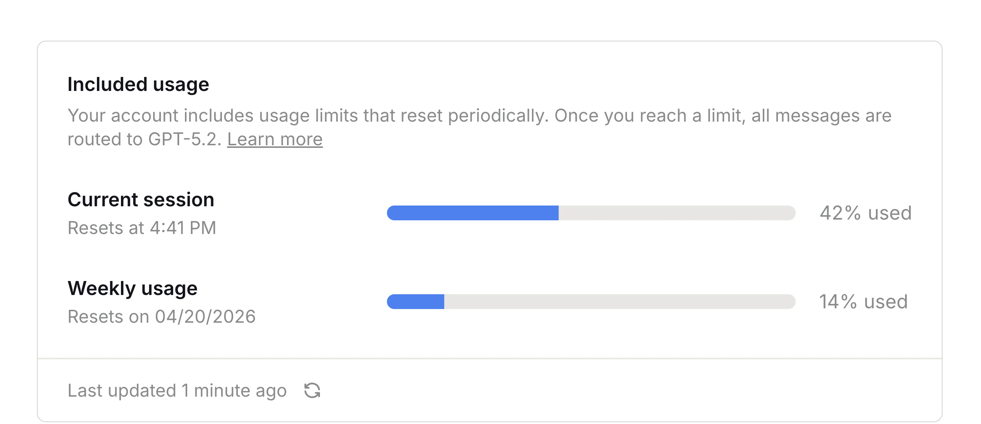Click the Resets on 04/20/2026 text
Viewport: 981px width, 424px height.
click(x=162, y=316)
